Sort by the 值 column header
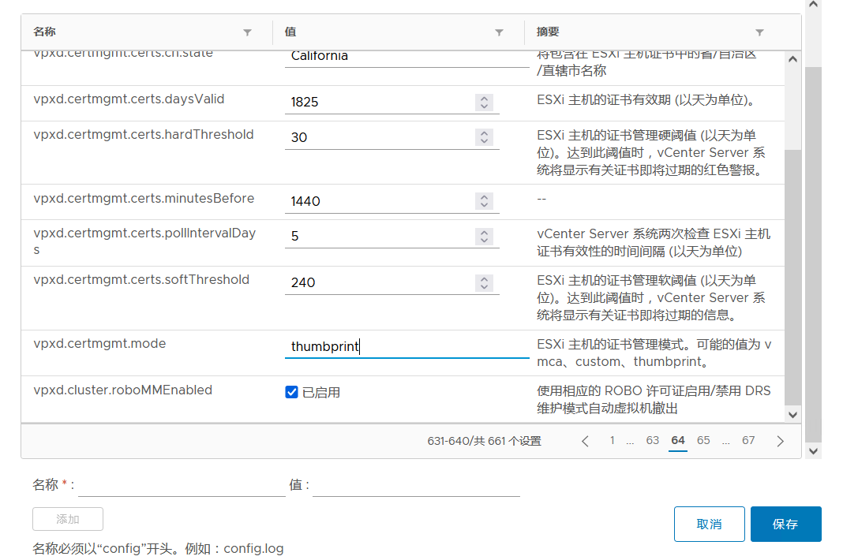 pyautogui.click(x=290, y=32)
